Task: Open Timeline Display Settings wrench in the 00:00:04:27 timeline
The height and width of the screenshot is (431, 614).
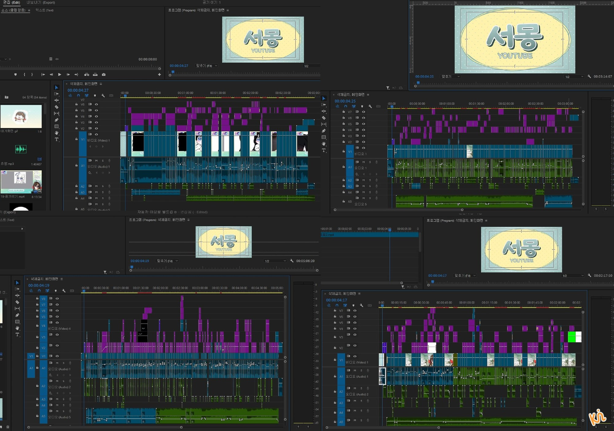Action: click(x=103, y=96)
